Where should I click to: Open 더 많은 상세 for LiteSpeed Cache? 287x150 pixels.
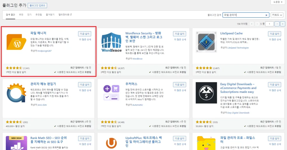pos(274,40)
